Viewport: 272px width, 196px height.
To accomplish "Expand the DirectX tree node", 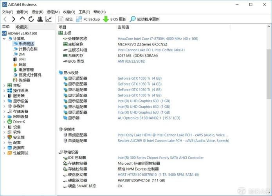I will point(4,122).
